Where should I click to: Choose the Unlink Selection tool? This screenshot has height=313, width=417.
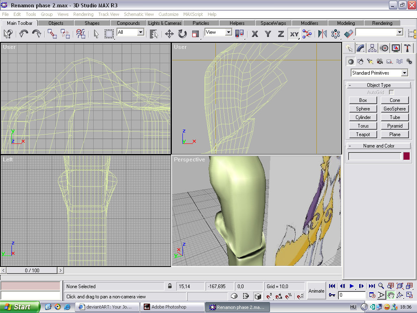(x=65, y=34)
